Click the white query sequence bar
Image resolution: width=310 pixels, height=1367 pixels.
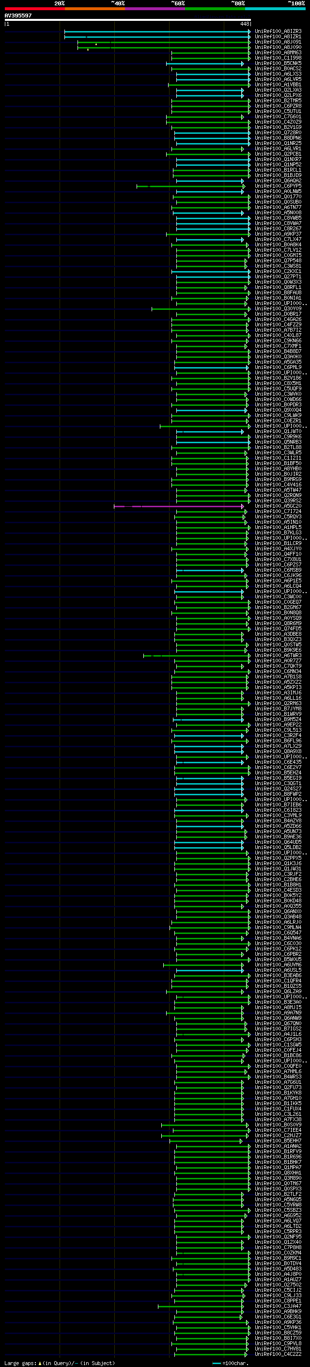(128, 19)
